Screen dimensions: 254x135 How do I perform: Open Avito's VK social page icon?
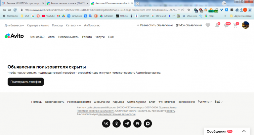pyautogui.click(x=106, y=123)
